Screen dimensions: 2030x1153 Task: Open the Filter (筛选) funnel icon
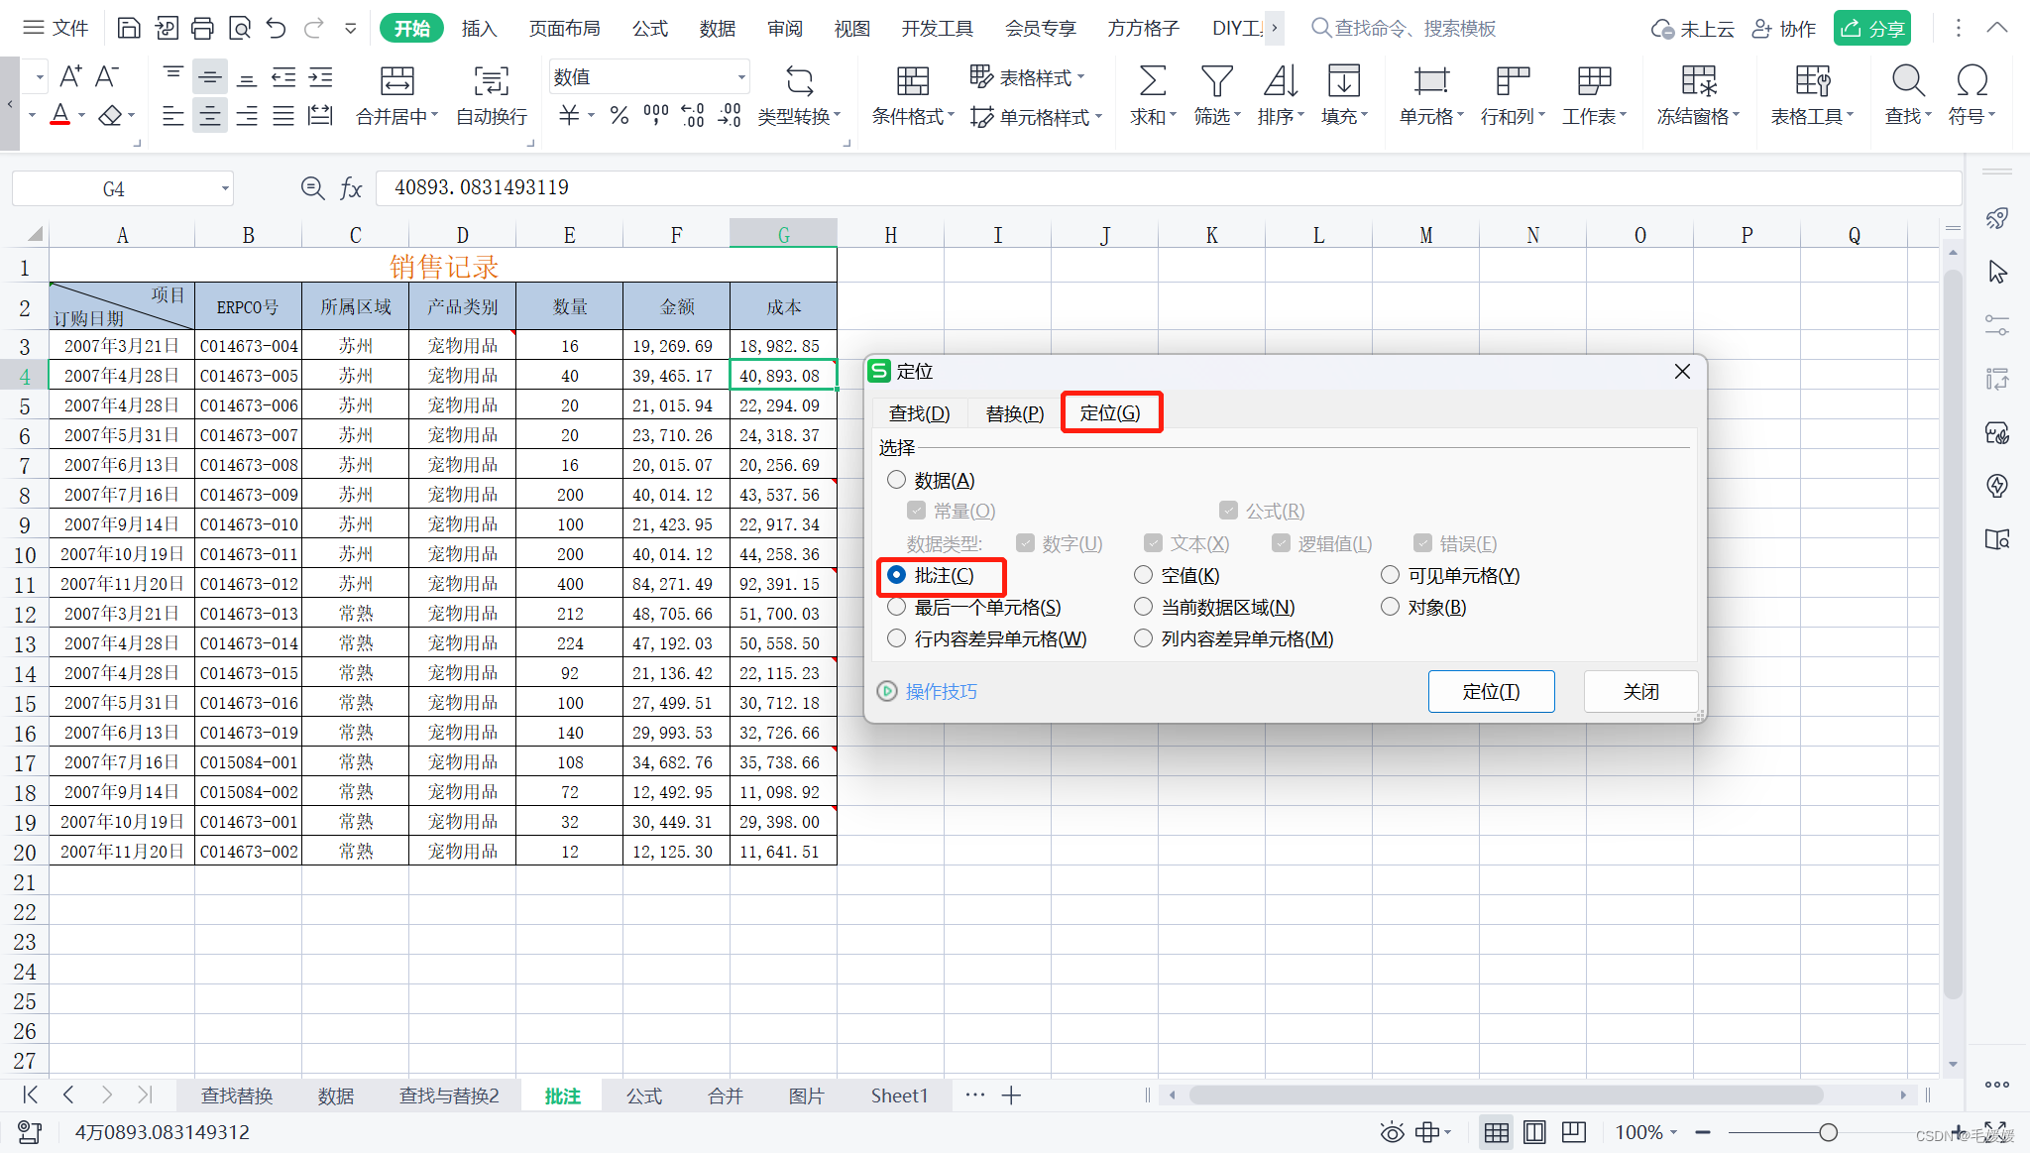[1216, 81]
